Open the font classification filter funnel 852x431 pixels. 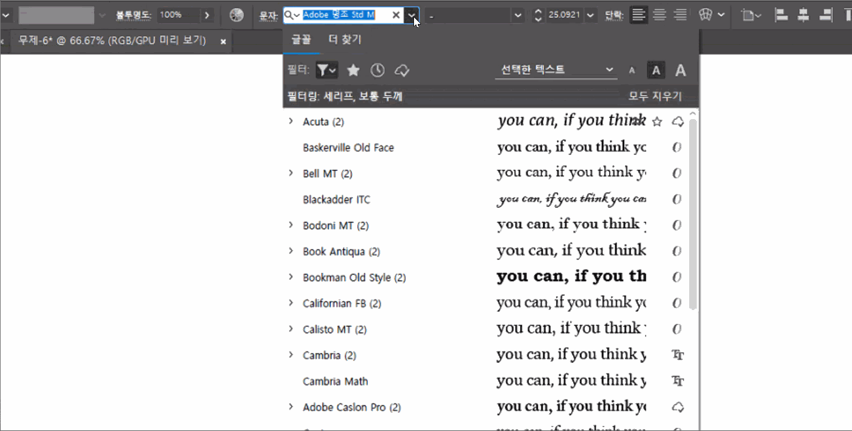coord(326,71)
